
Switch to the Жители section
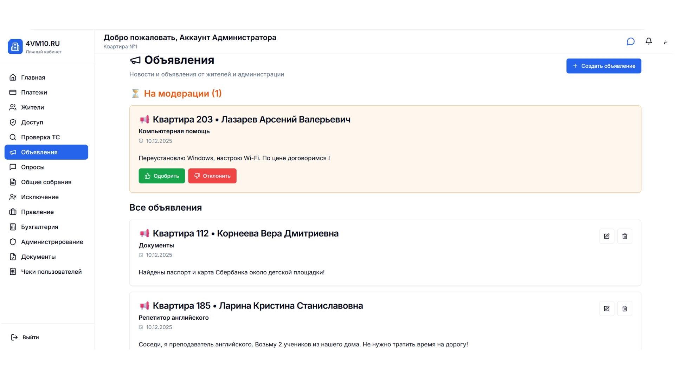32,107
